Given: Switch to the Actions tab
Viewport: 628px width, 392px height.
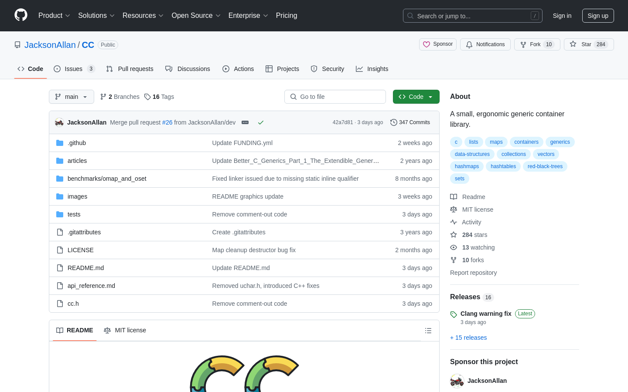Looking at the screenshot, I should (x=238, y=69).
